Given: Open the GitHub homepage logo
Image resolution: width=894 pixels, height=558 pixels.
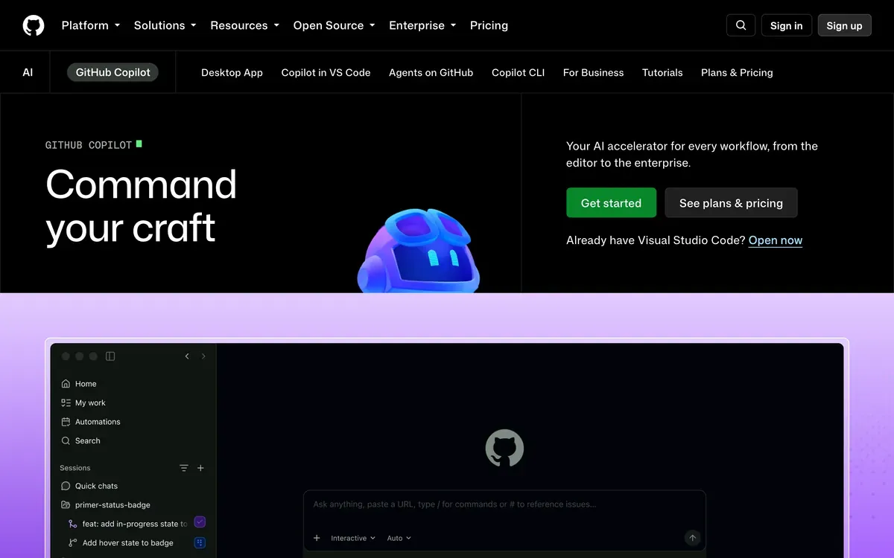Looking at the screenshot, I should coord(34,25).
